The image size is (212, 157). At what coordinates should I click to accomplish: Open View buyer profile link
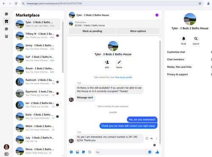[123, 77]
